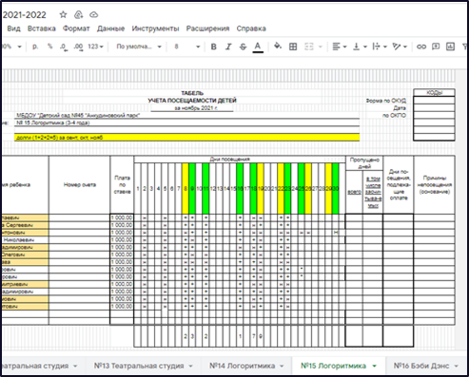Open the font family dropdown 'По умолча...'

tap(139, 47)
